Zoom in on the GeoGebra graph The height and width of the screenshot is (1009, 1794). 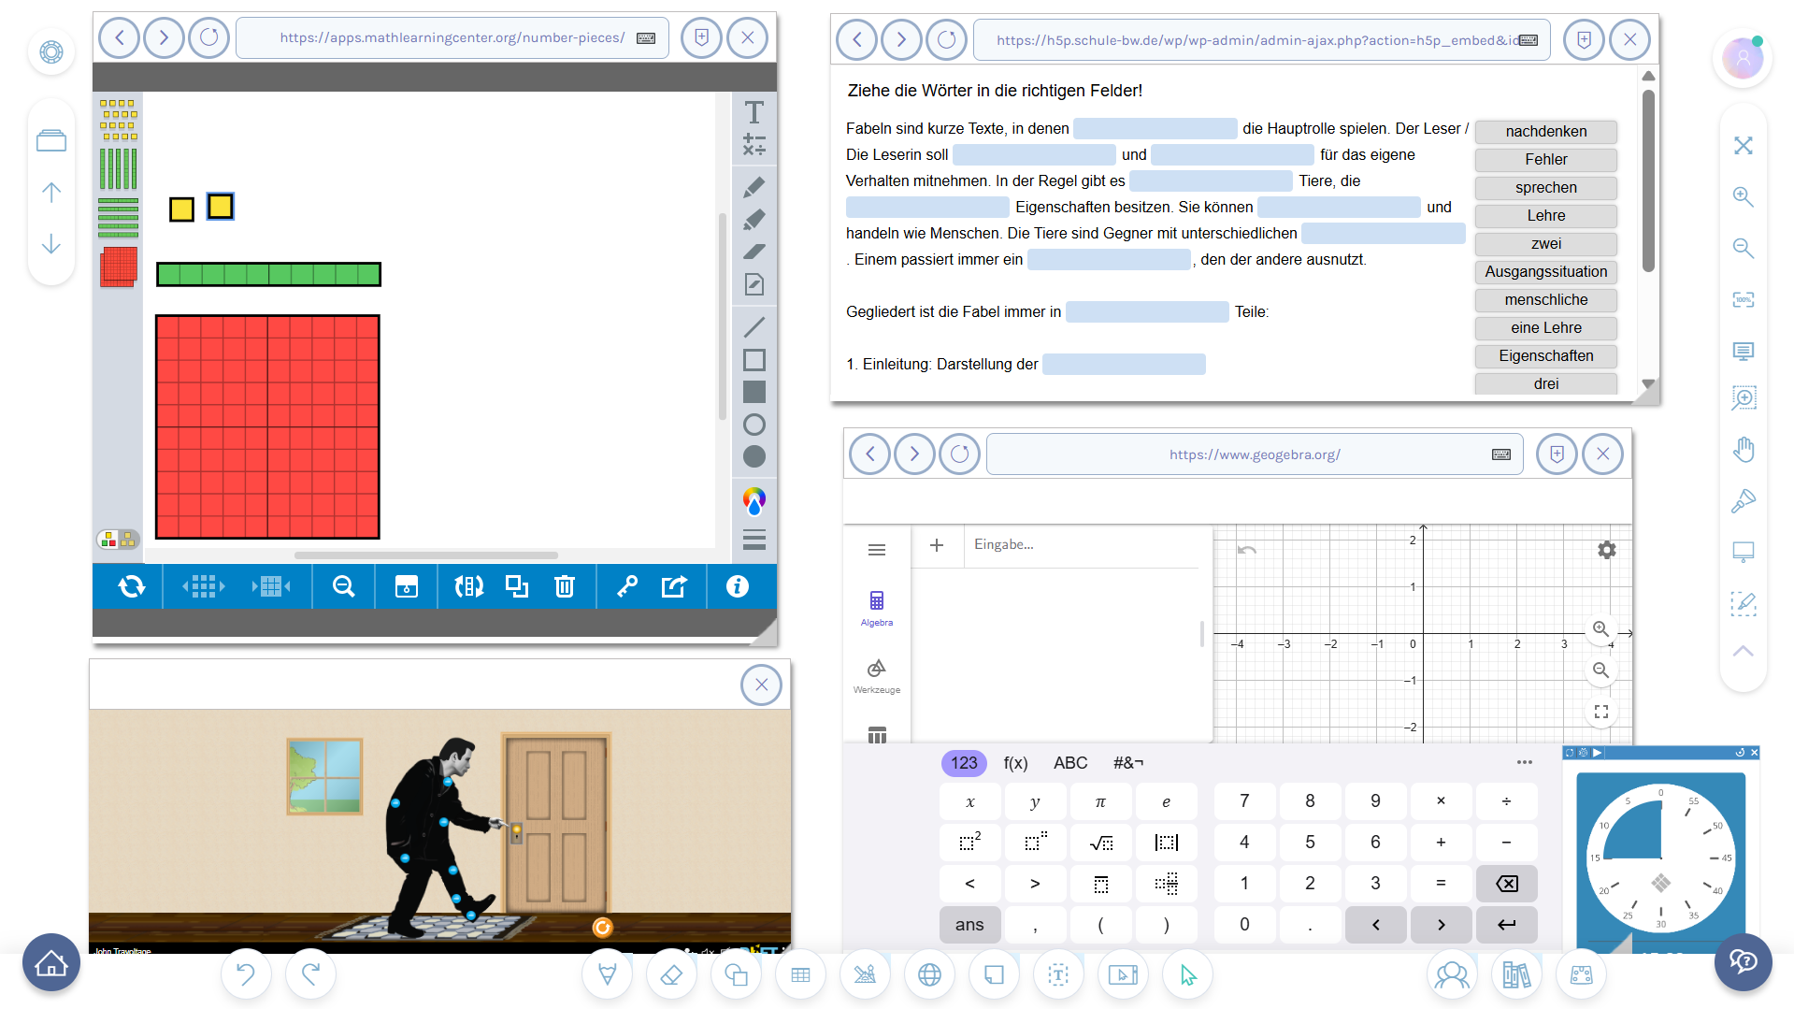tap(1601, 629)
